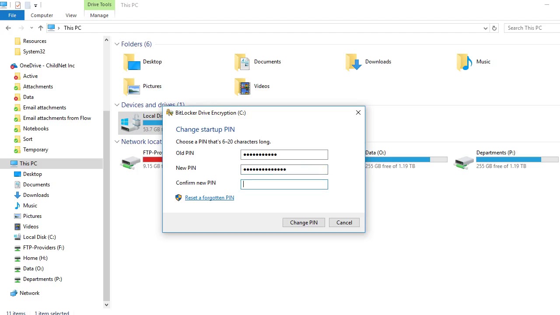Image resolution: width=560 pixels, height=315 pixels.
Task: Collapse the Devices and drives group
Action: click(117, 105)
